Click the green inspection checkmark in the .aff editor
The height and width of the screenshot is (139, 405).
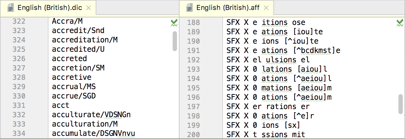pos(400,23)
